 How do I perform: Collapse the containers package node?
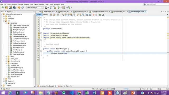(x=6, y=23)
